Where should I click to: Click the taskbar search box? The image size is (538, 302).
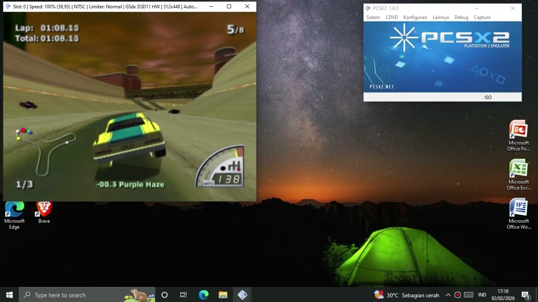click(x=87, y=295)
